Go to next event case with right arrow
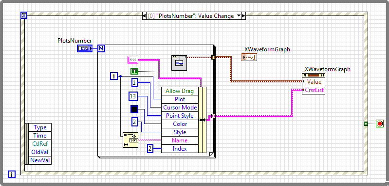 tap(243, 16)
